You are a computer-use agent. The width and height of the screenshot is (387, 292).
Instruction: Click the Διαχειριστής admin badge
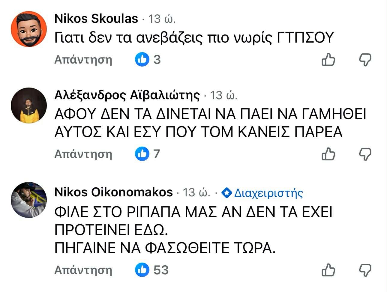click(262, 193)
